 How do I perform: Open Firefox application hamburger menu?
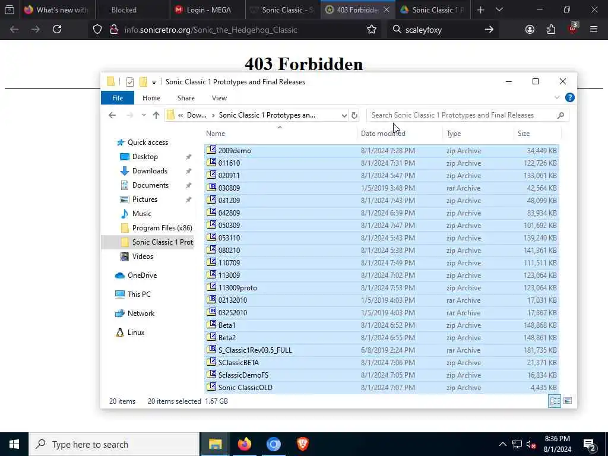coord(594,29)
